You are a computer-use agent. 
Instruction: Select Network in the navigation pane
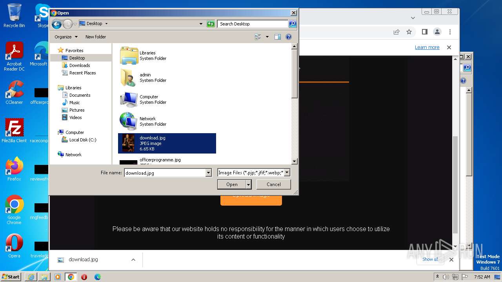(73, 155)
